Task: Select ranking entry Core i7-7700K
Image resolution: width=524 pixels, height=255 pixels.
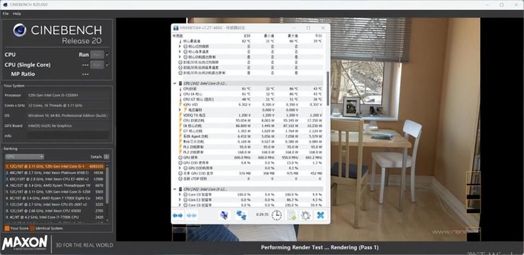Action: pos(55,217)
